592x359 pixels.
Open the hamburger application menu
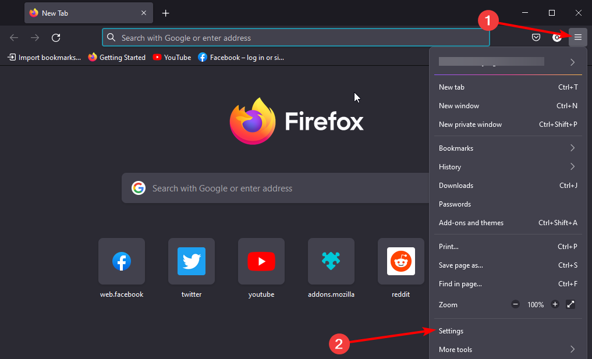(577, 37)
